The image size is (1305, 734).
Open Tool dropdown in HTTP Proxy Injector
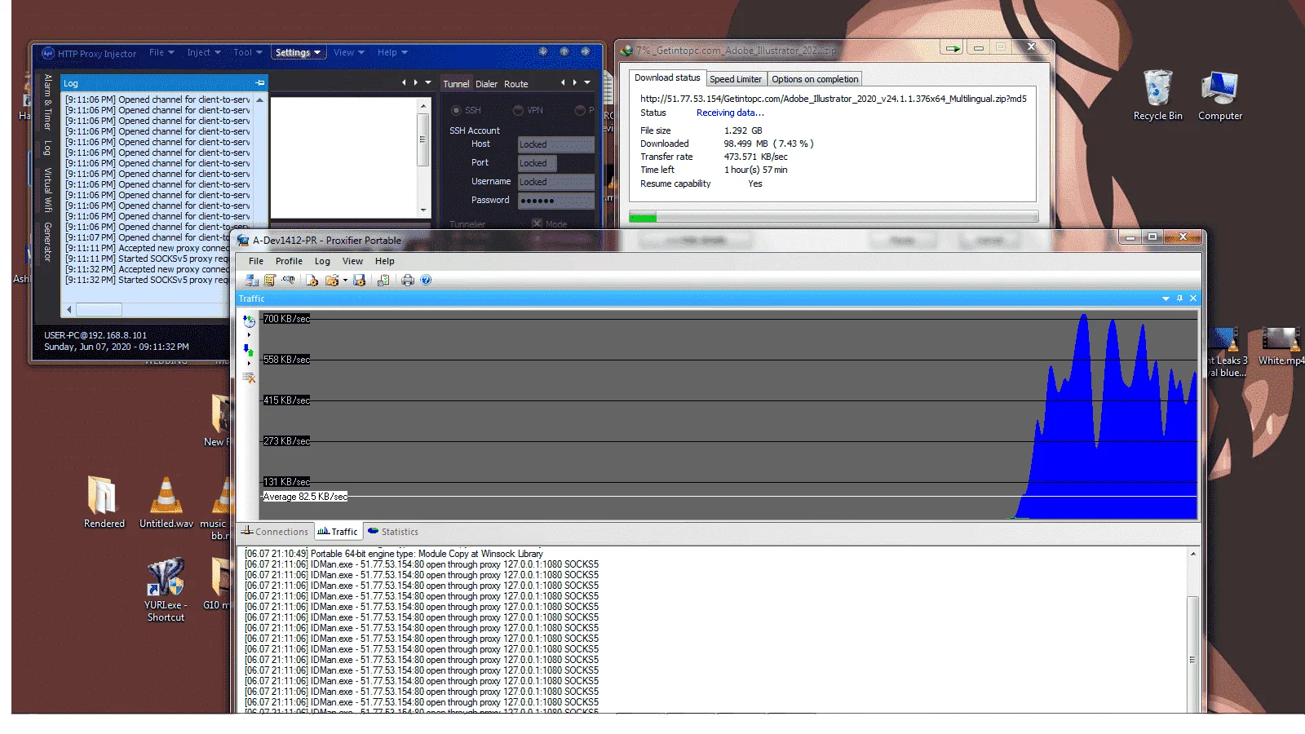coord(248,52)
